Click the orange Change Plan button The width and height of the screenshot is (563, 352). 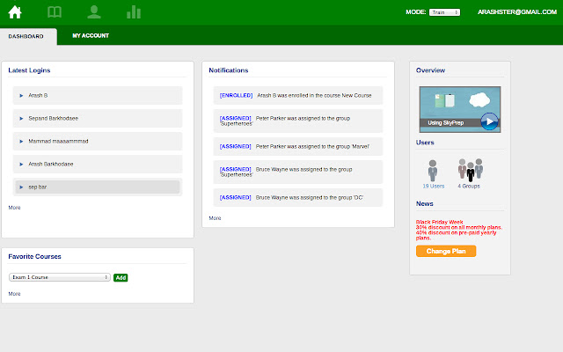tap(446, 251)
